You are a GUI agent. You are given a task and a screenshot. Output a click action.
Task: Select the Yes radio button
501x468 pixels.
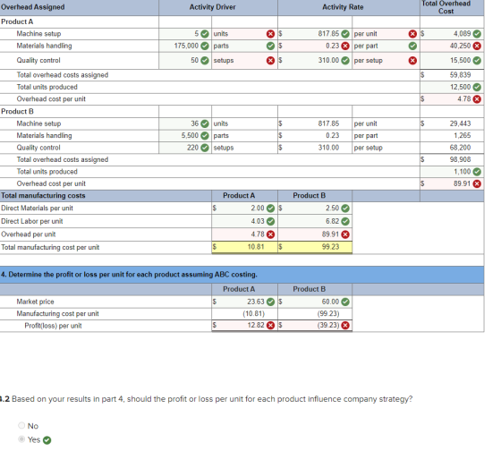[x=21, y=439]
